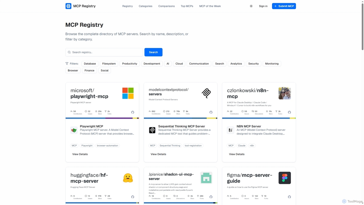Open the Top MCPs nav item
Image resolution: width=364 pixels, height=205 pixels.
point(187,6)
